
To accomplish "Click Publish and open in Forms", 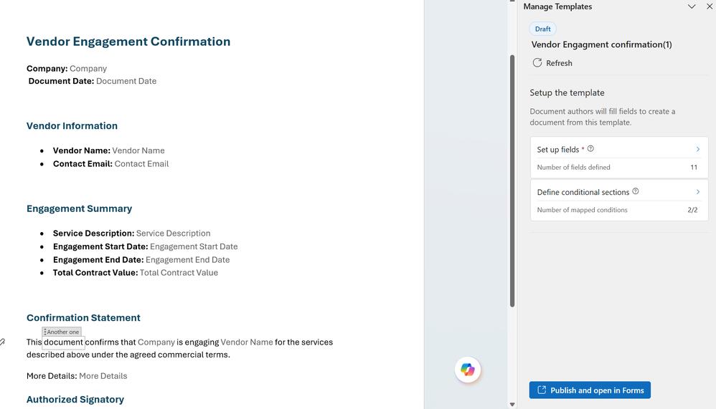I will click(590, 390).
